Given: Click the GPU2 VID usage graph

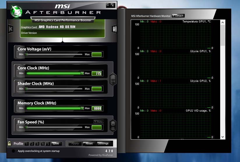Looking at the screenshot, I should 175,125.
